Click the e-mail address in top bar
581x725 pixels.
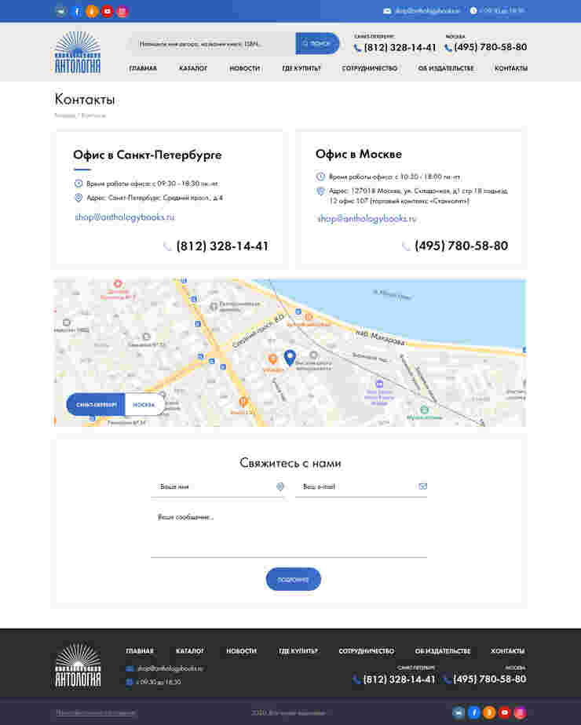(427, 11)
